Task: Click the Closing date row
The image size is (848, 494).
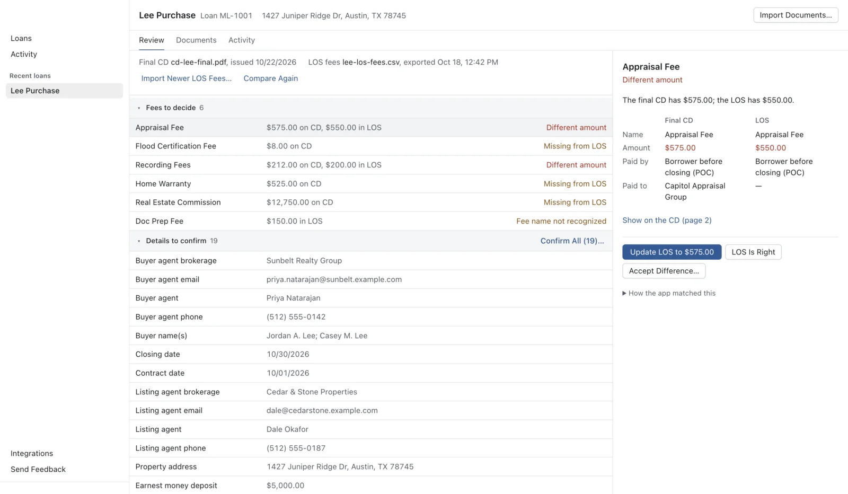Action: click(x=371, y=354)
